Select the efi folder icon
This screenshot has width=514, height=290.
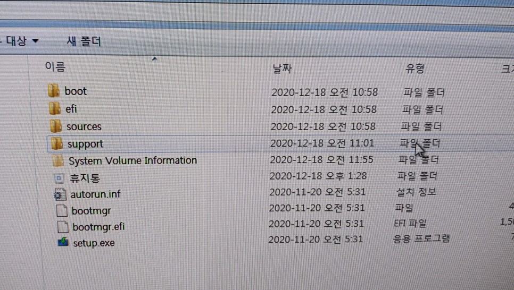click(x=54, y=109)
